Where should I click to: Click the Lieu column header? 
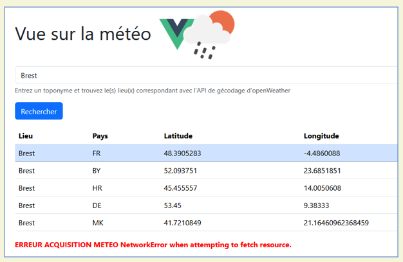coord(26,136)
